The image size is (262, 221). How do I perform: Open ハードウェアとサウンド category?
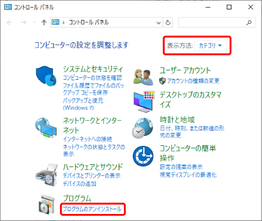[93, 167]
